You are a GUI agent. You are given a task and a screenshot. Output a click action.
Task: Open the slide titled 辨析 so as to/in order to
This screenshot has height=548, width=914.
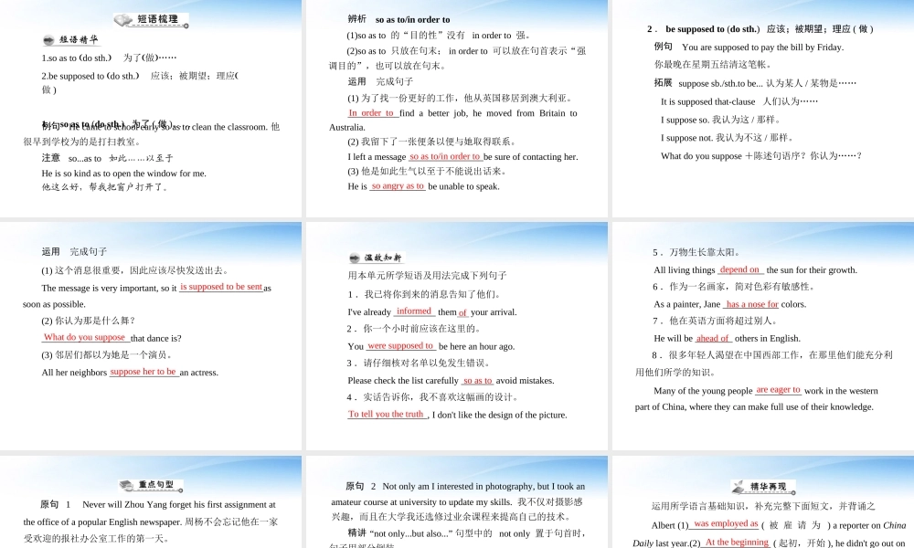pos(457,109)
